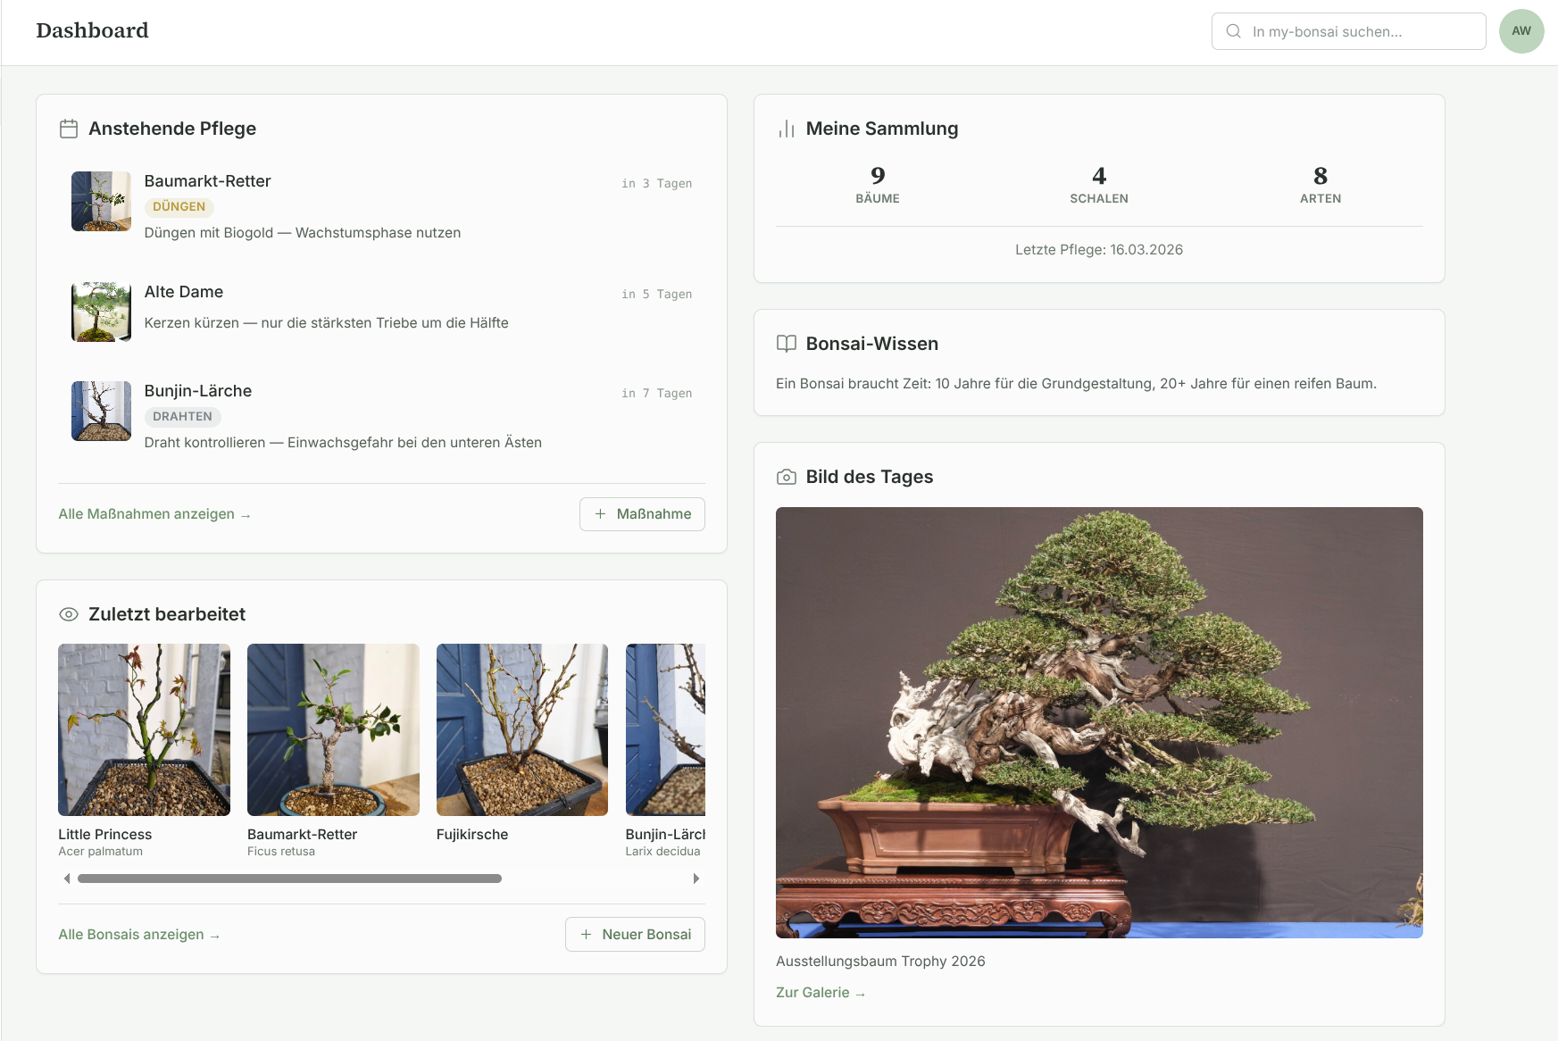Click the Neuer Bonsai button
This screenshot has height=1041, width=1558.
pyautogui.click(x=635, y=934)
